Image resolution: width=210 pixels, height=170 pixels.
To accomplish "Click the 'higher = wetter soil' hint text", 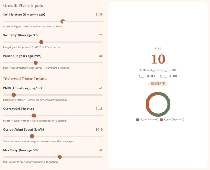I will [33, 26].
